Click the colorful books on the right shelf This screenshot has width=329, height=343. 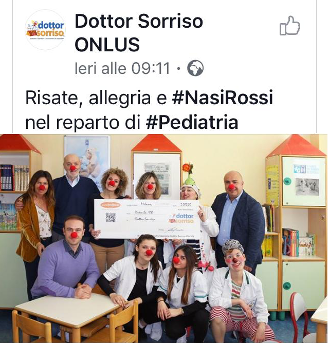(x=299, y=242)
